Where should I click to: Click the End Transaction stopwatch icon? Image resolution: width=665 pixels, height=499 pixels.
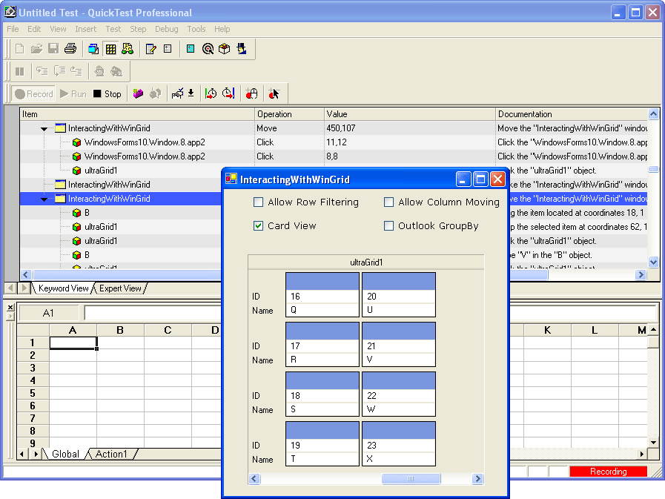[228, 93]
